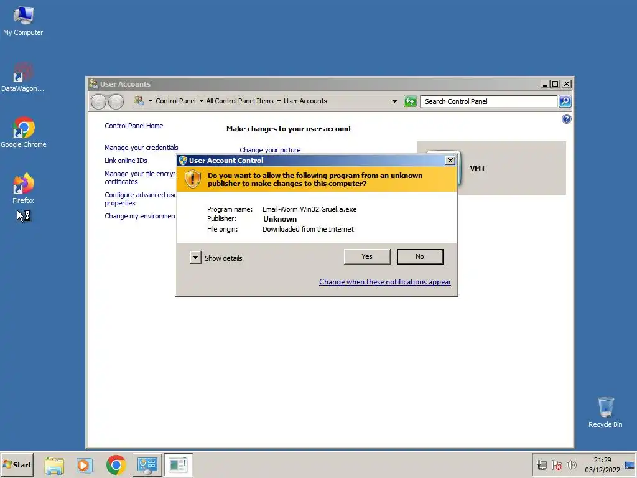The height and width of the screenshot is (478, 637).
Task: Click the back navigation button in User Accounts
Action: click(x=99, y=101)
